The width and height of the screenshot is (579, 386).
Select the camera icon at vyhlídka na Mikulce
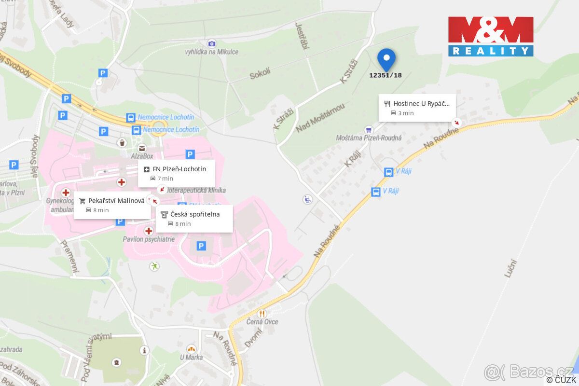(x=211, y=43)
